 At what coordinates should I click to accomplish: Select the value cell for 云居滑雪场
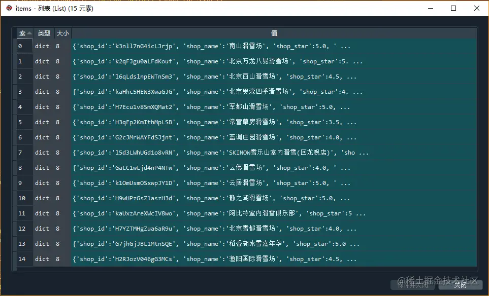coord(274,183)
